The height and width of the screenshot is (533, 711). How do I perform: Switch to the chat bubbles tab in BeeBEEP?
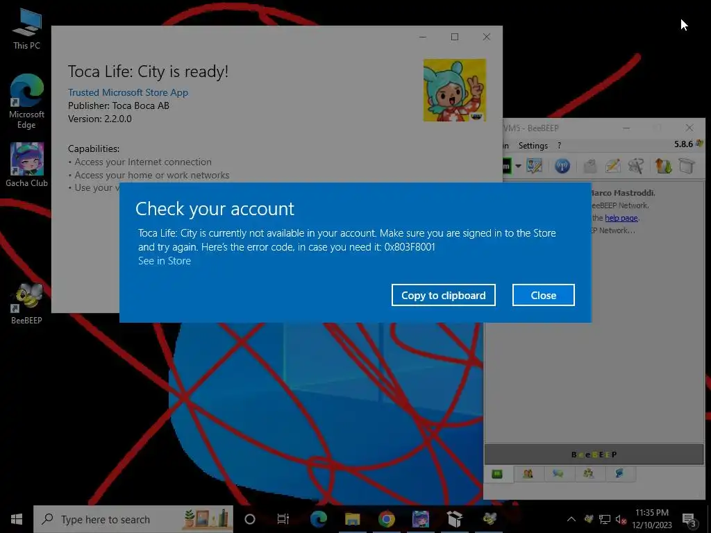tap(558, 474)
